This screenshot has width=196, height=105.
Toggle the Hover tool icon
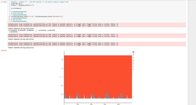click(133, 69)
